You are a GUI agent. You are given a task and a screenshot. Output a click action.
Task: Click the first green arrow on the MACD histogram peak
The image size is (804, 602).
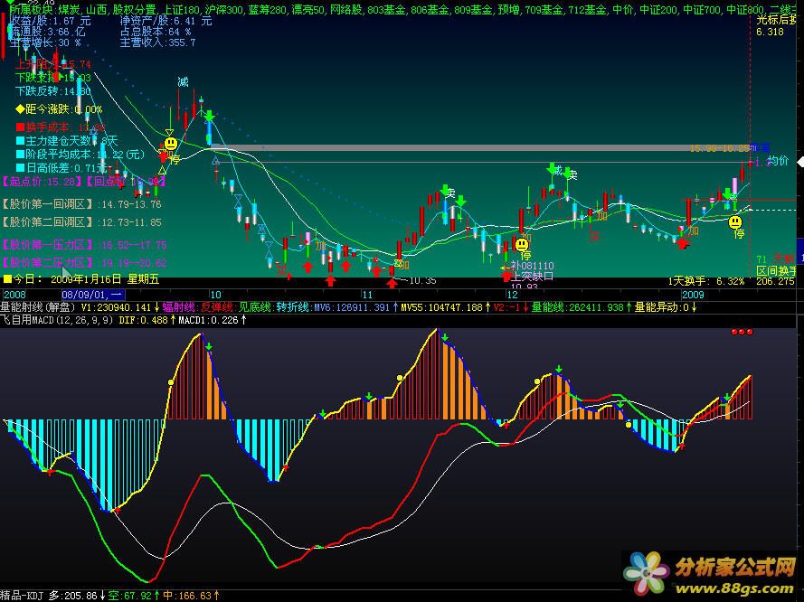coord(209,347)
